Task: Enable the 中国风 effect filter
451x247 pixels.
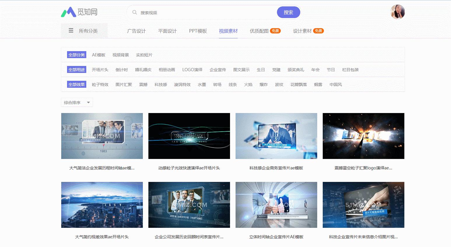Action: click(336, 84)
